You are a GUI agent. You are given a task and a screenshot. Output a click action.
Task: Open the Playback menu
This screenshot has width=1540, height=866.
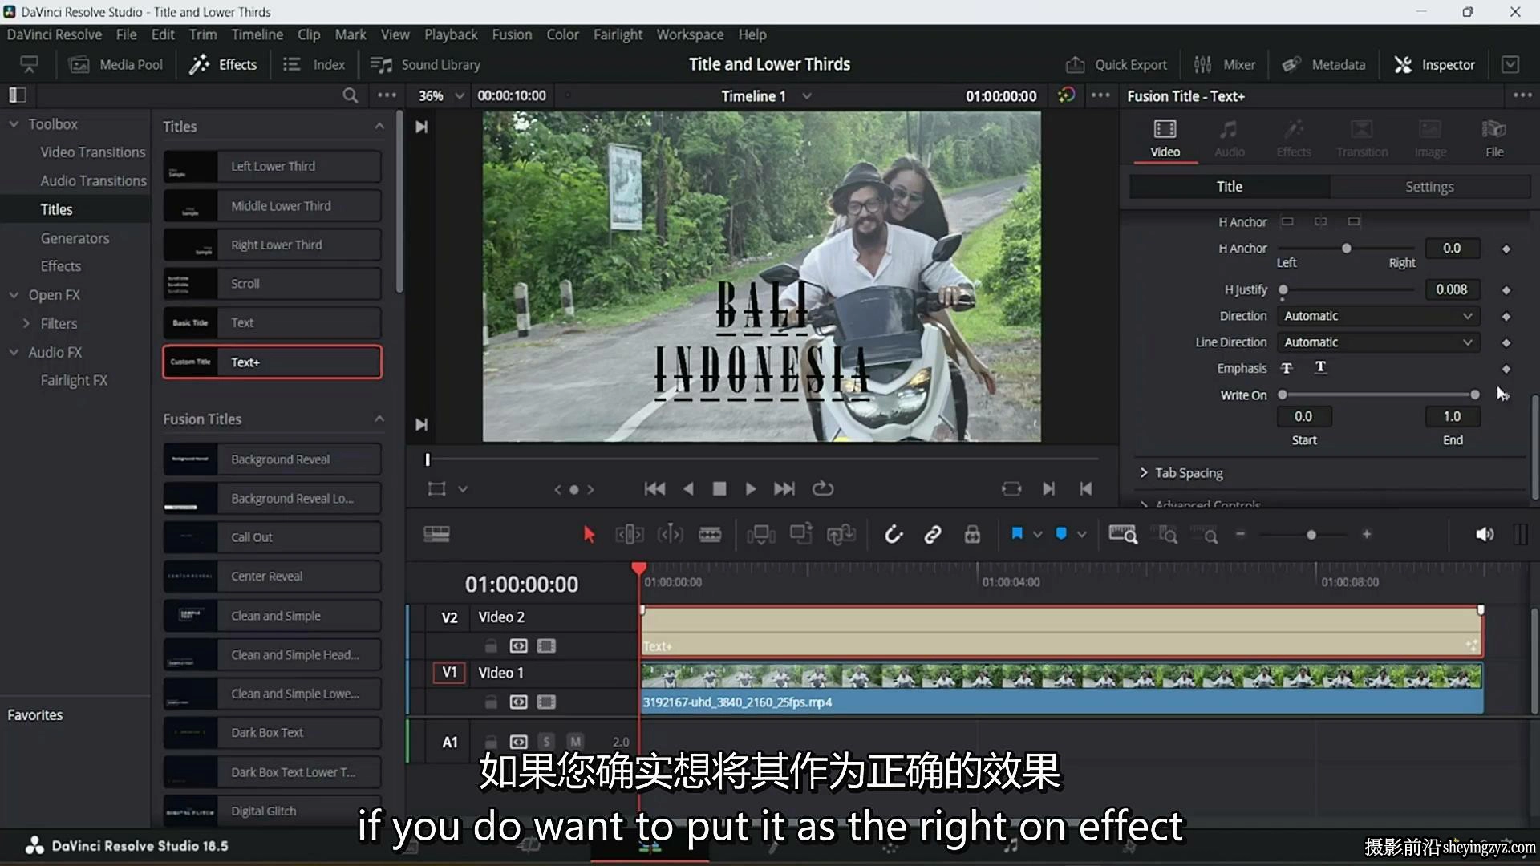451,34
